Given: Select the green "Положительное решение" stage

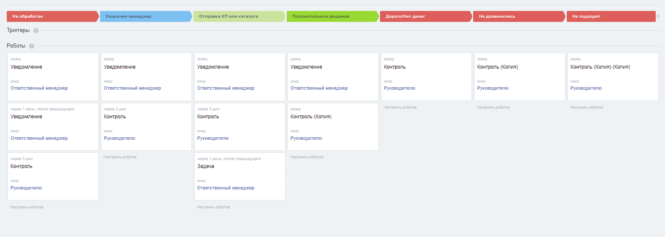Looking at the screenshot, I should (x=331, y=16).
